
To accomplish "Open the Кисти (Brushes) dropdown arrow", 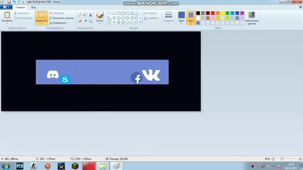I will (100, 24).
